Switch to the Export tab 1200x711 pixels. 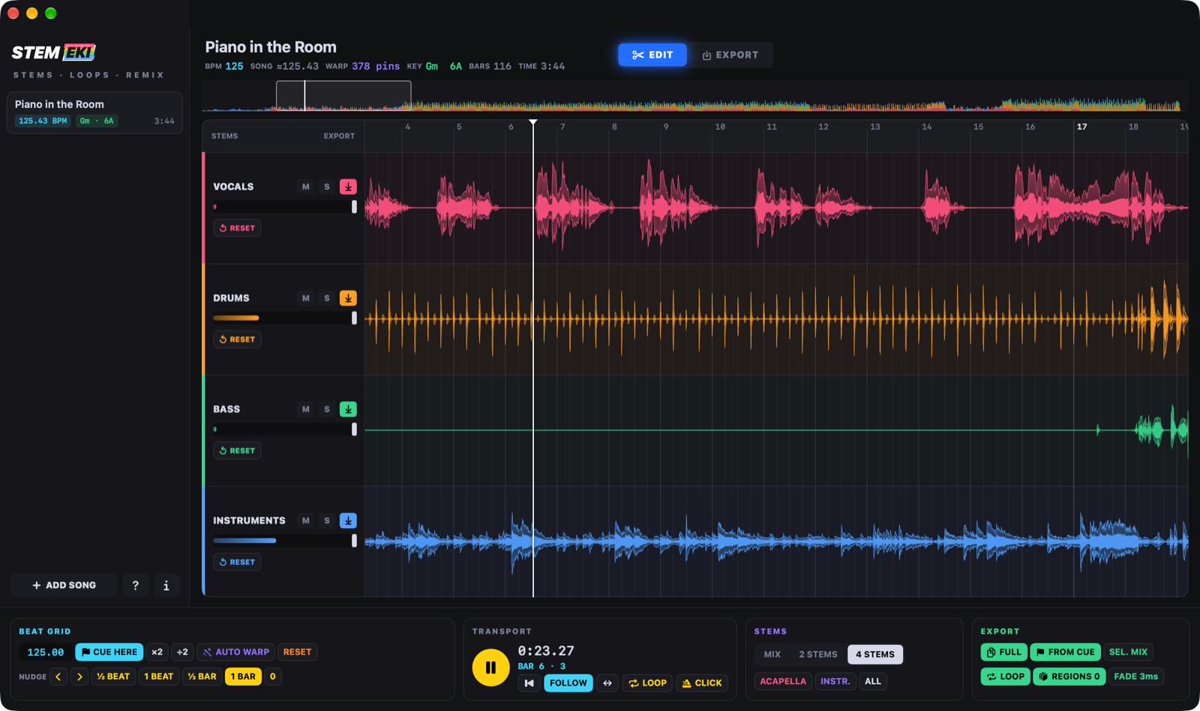point(730,55)
